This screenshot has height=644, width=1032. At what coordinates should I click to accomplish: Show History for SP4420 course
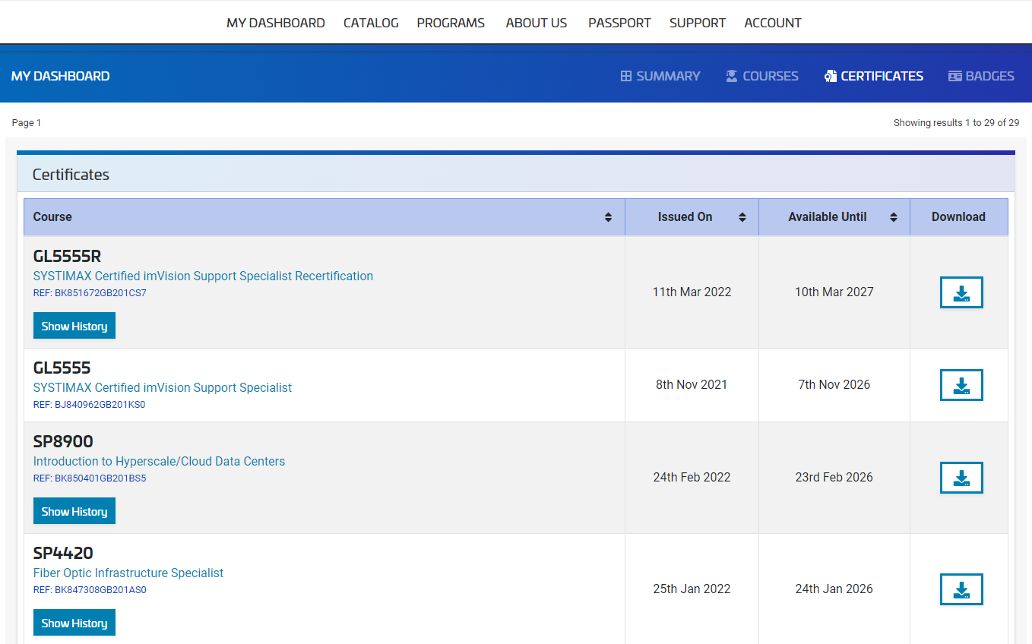pos(74,623)
